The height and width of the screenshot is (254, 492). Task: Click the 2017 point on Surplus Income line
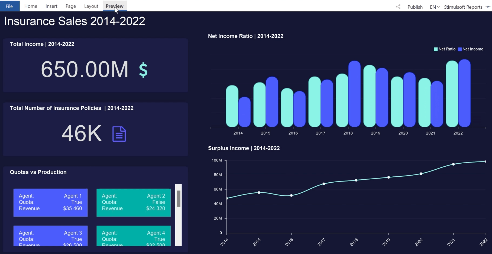pos(324,184)
